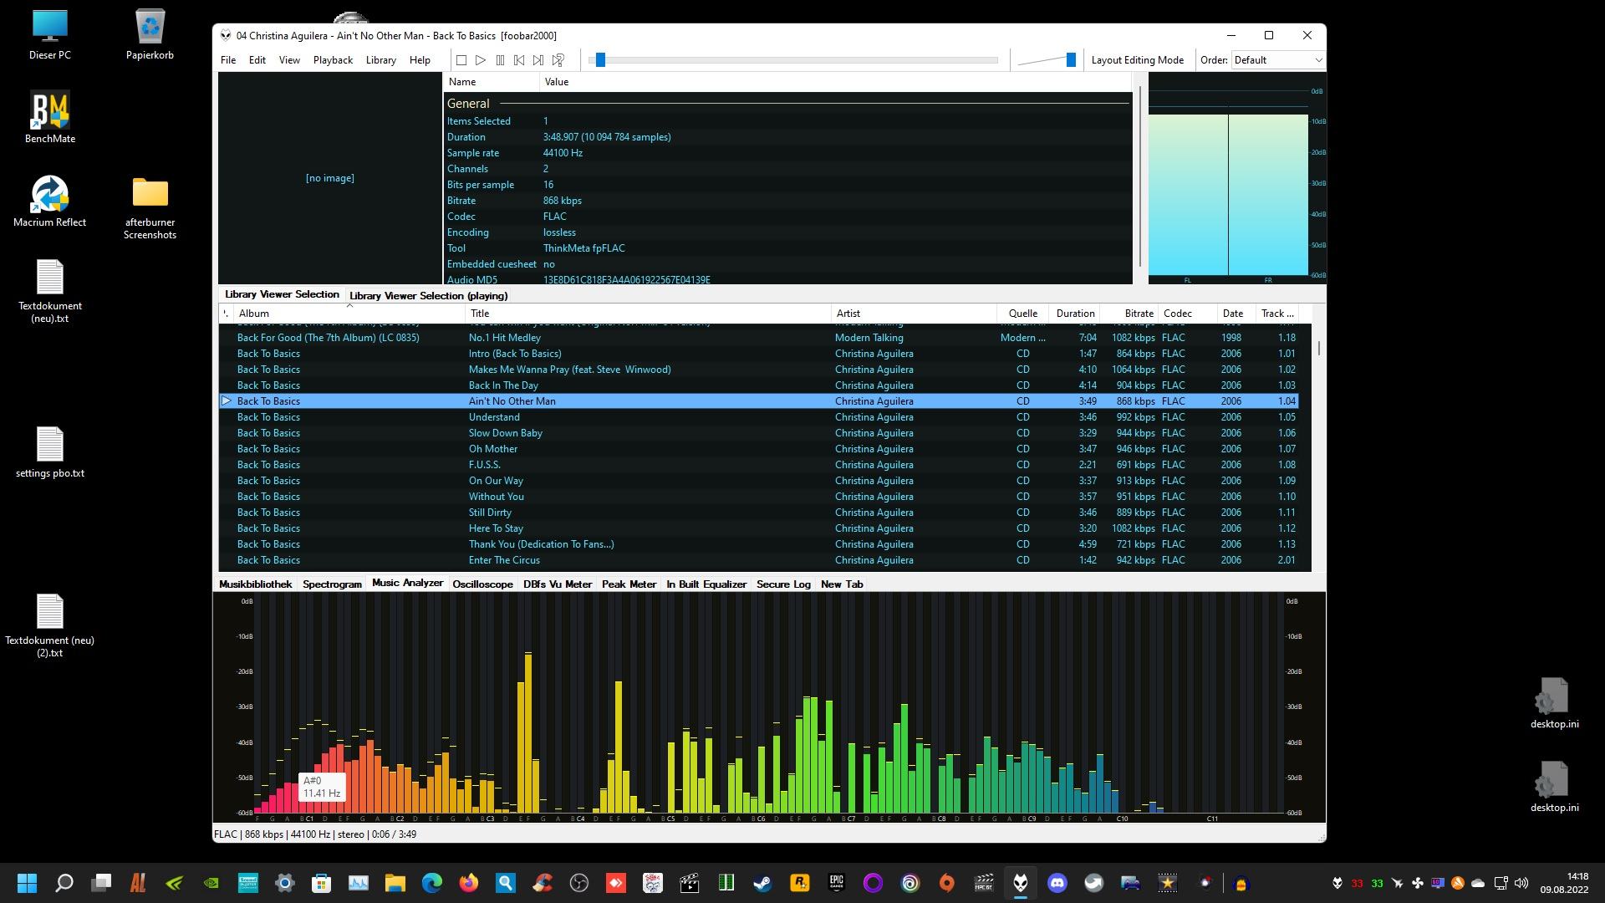Click the Name column header in properties

coord(492,82)
